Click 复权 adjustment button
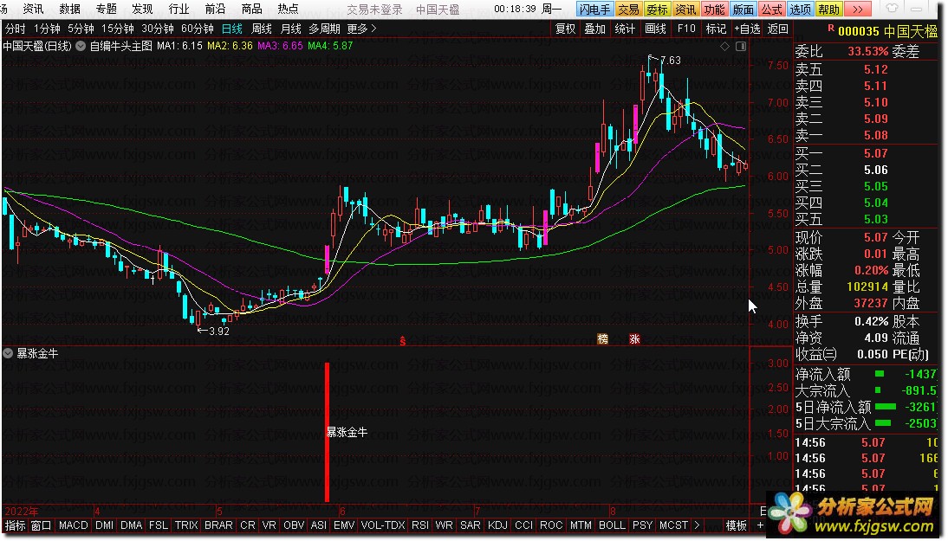Viewport: 948px width, 541px height. click(566, 29)
